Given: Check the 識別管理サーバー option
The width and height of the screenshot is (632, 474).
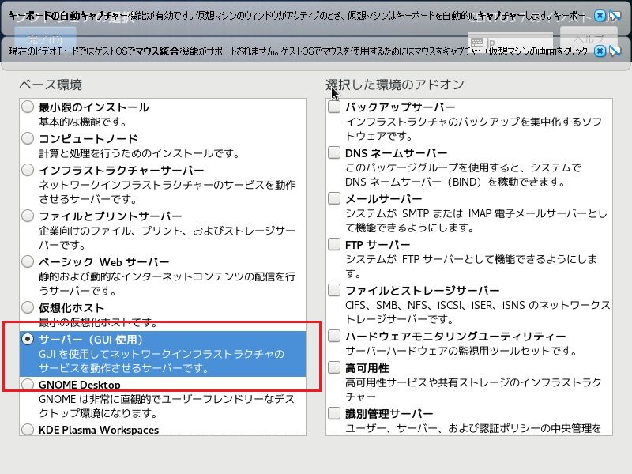Looking at the screenshot, I should click(x=333, y=412).
